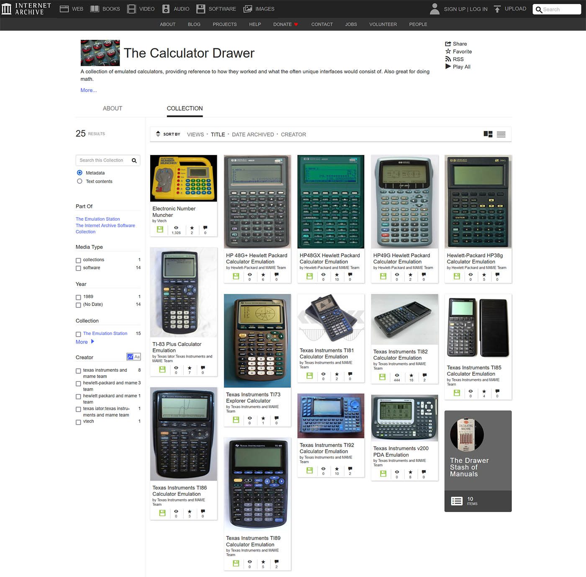This screenshot has width=586, height=577.
Task: Click the Creator alphabetical Aa icon
Action: click(x=137, y=357)
